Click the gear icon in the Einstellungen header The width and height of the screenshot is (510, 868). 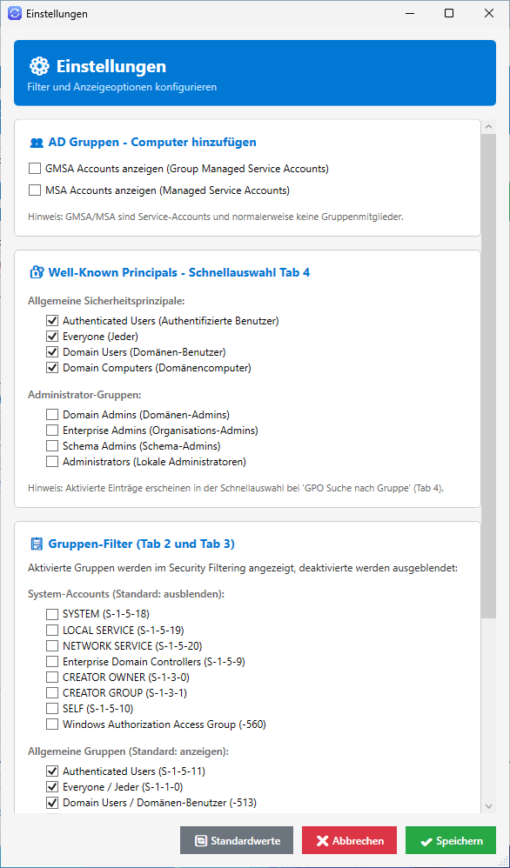[38, 65]
